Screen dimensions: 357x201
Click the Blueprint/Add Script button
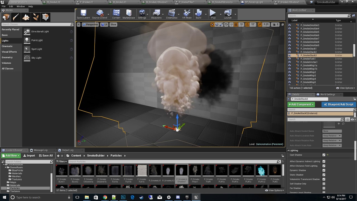[x=339, y=104]
